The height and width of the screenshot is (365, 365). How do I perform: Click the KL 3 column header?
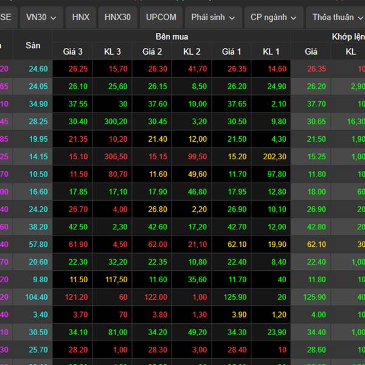click(113, 52)
